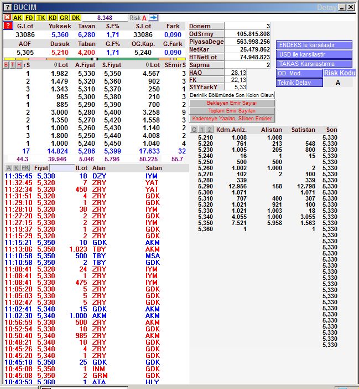
Task: Click the PiyasaDege value 563.998.256
Action: 253,42
